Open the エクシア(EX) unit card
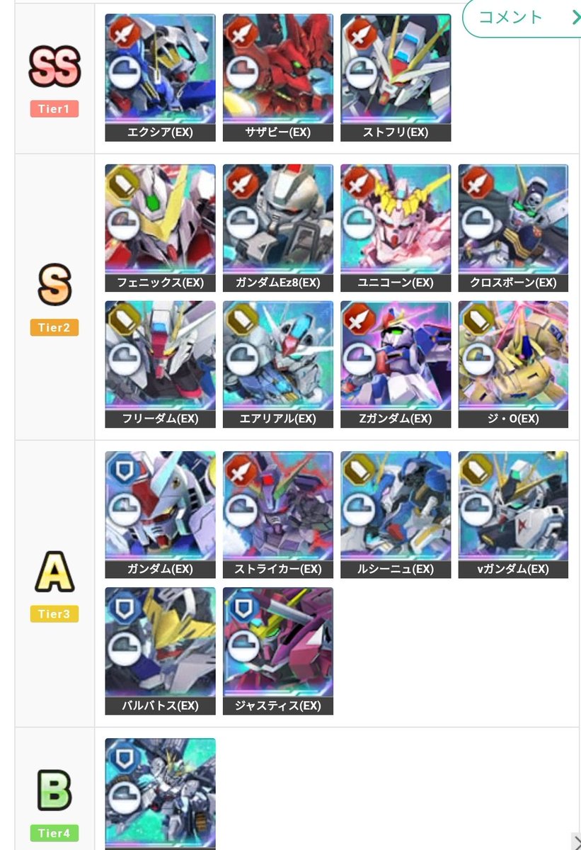Screen dimensions: 581x850 click(x=160, y=78)
